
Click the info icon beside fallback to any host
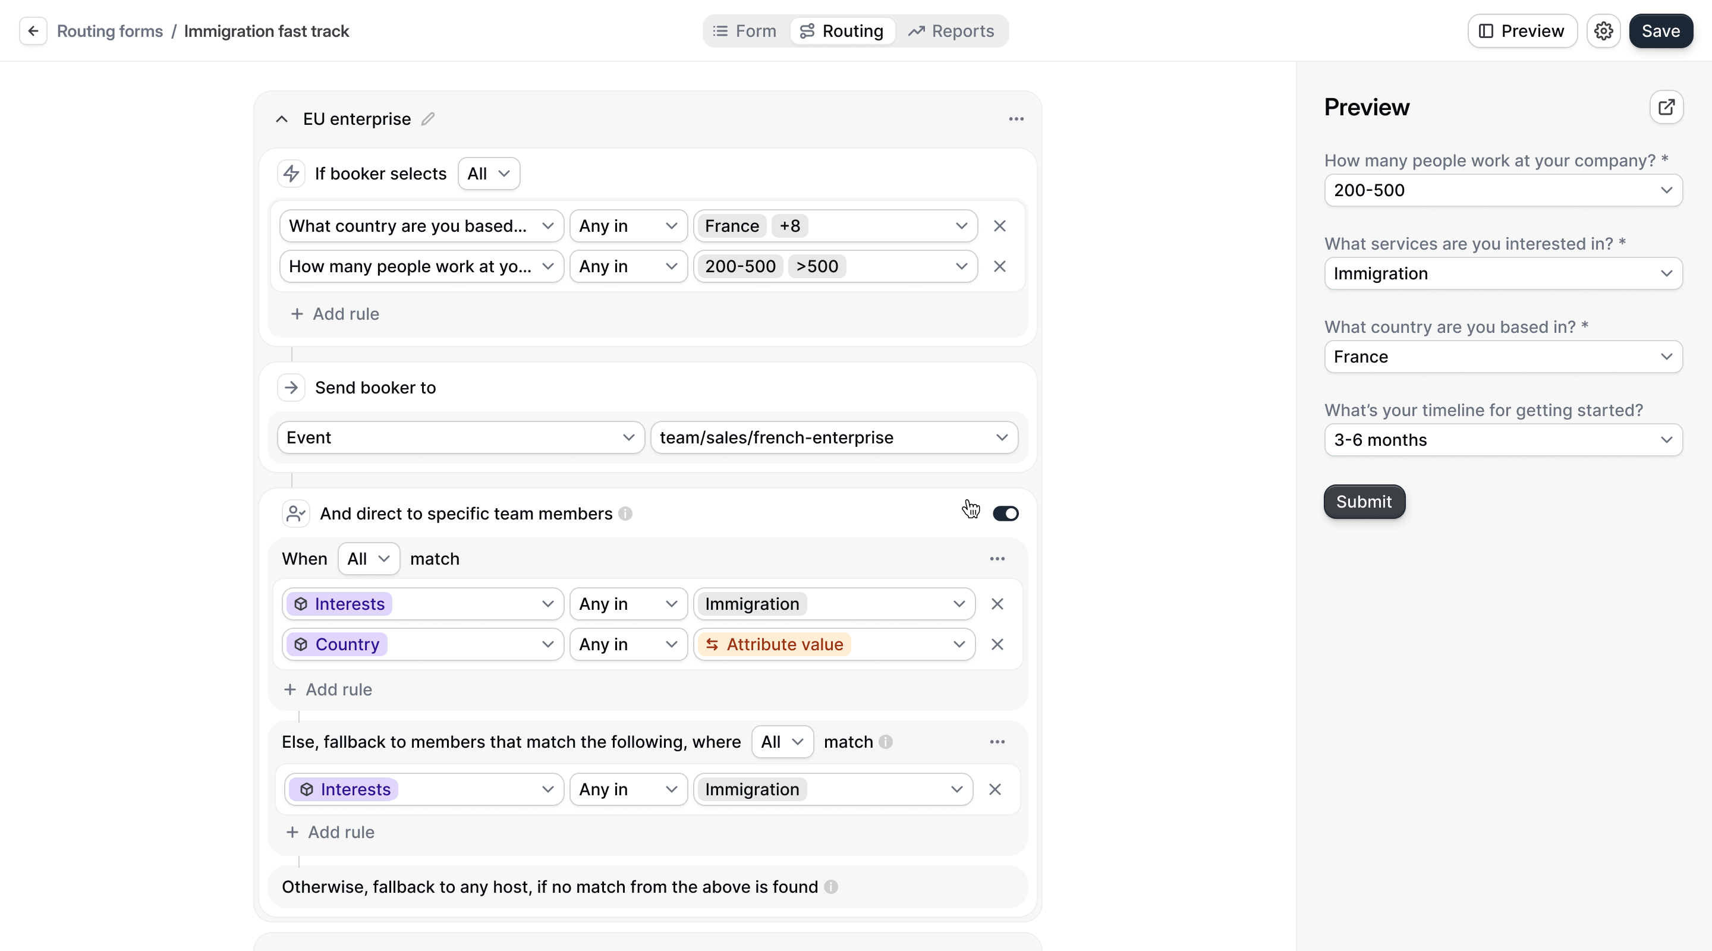point(832,887)
